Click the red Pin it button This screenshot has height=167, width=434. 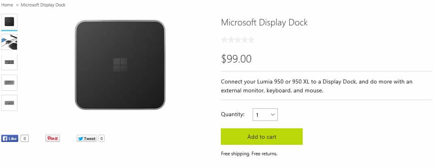click(53, 139)
